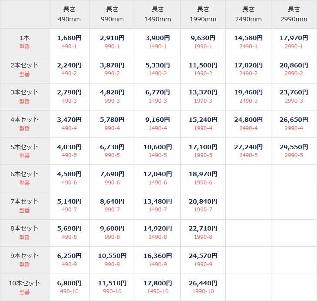Select the 12,040円 price cell
This screenshot has height=301, width=317.
(x=158, y=174)
